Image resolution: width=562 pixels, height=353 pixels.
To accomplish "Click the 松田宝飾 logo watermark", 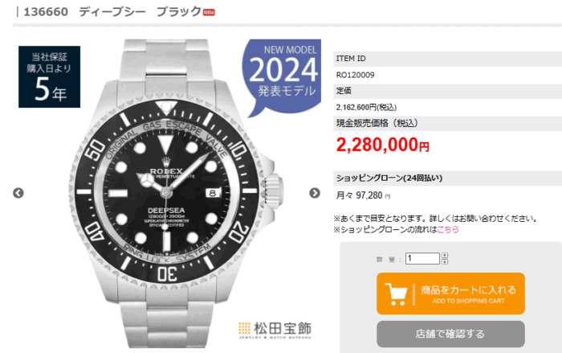I will [275, 330].
